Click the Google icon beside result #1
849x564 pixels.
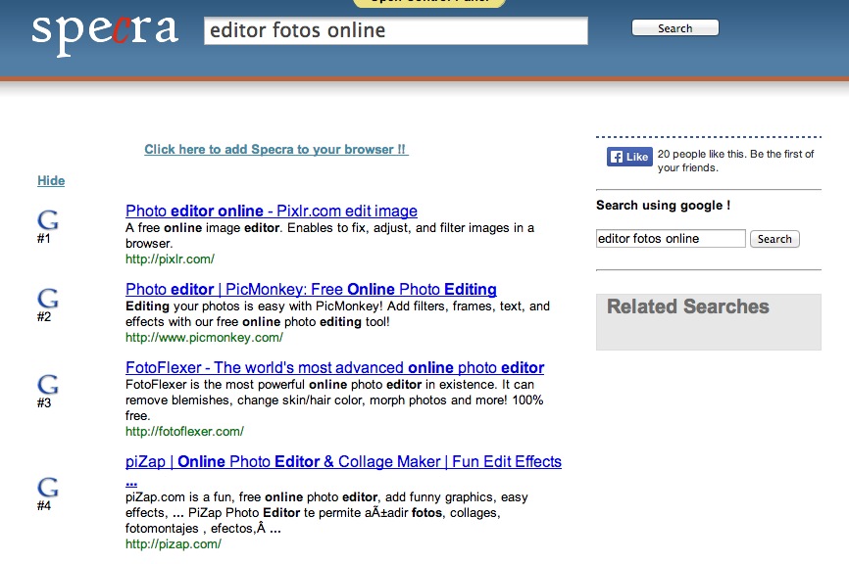[x=47, y=219]
